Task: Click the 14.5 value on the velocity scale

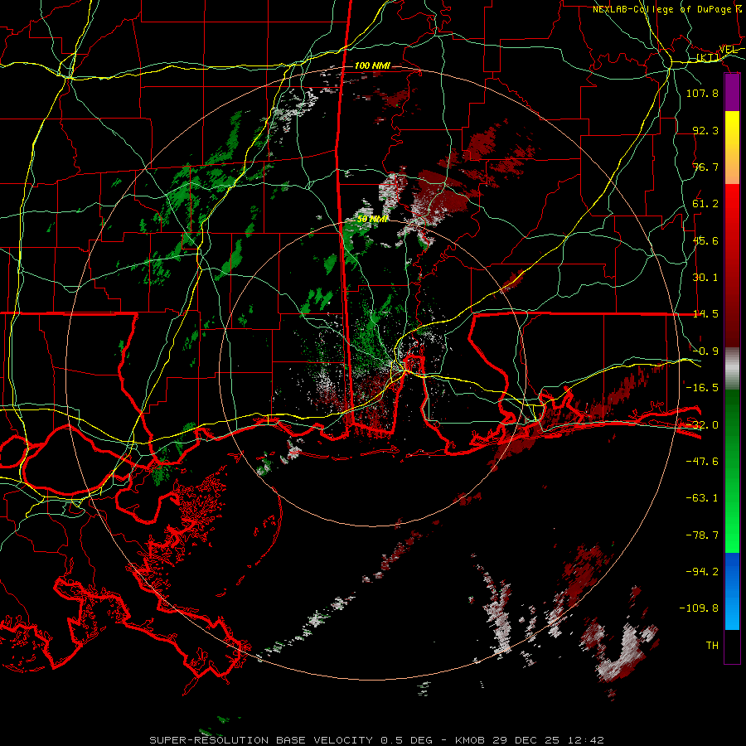Action: point(705,314)
